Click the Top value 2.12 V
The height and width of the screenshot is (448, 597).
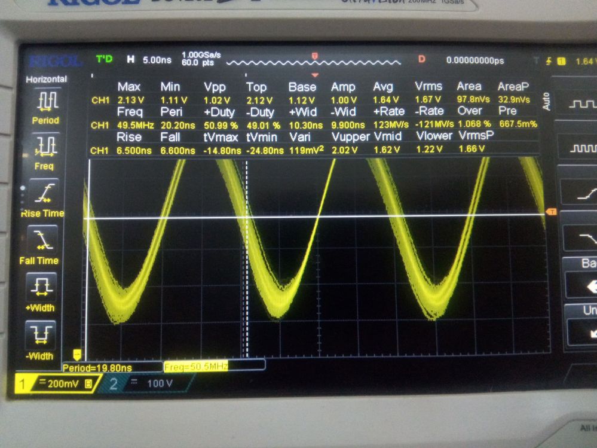[259, 100]
